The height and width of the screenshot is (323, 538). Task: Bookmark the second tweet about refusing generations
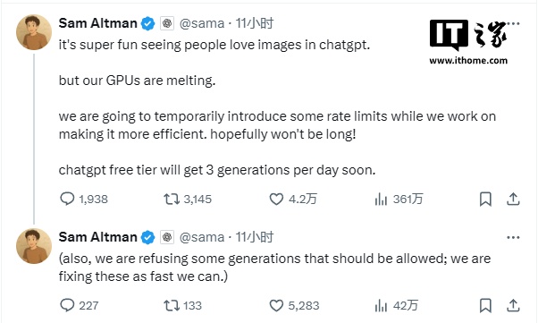[485, 305]
